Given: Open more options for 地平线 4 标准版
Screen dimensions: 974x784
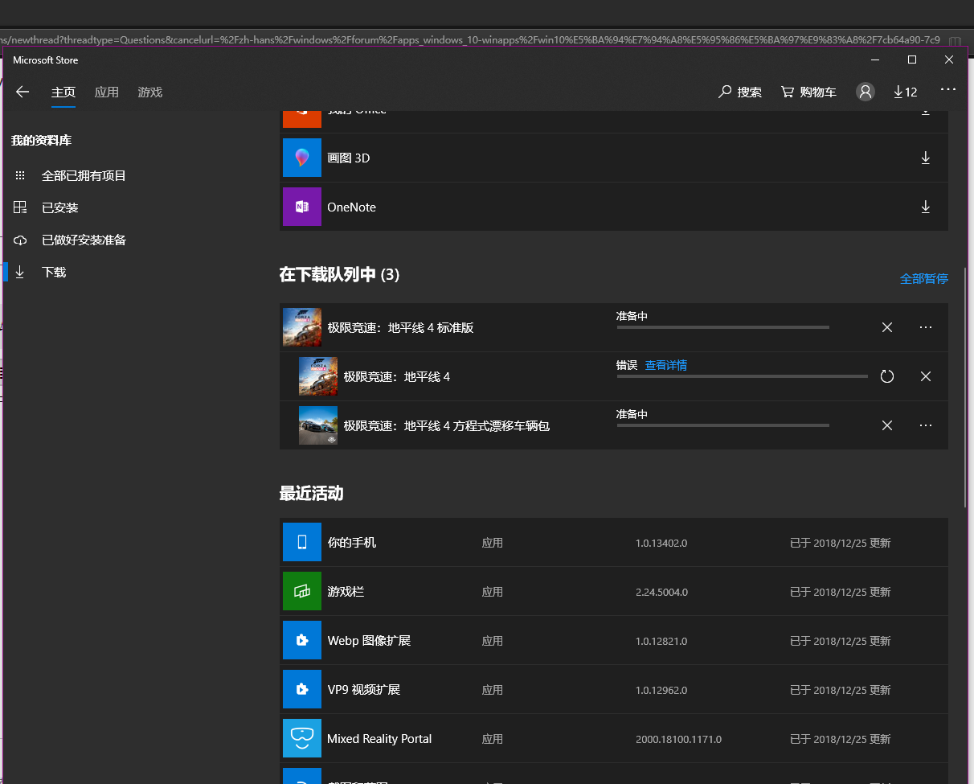Looking at the screenshot, I should click(926, 327).
